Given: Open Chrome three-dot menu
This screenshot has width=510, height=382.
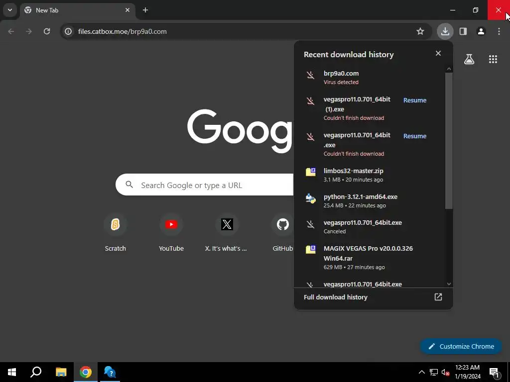Looking at the screenshot, I should pyautogui.click(x=499, y=31).
